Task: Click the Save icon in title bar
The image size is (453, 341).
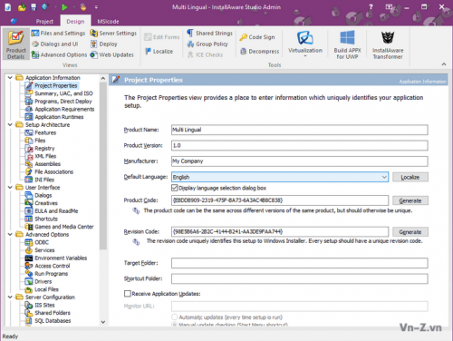Action: pos(34,7)
